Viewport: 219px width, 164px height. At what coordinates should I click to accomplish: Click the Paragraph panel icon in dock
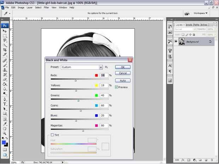[170, 72]
